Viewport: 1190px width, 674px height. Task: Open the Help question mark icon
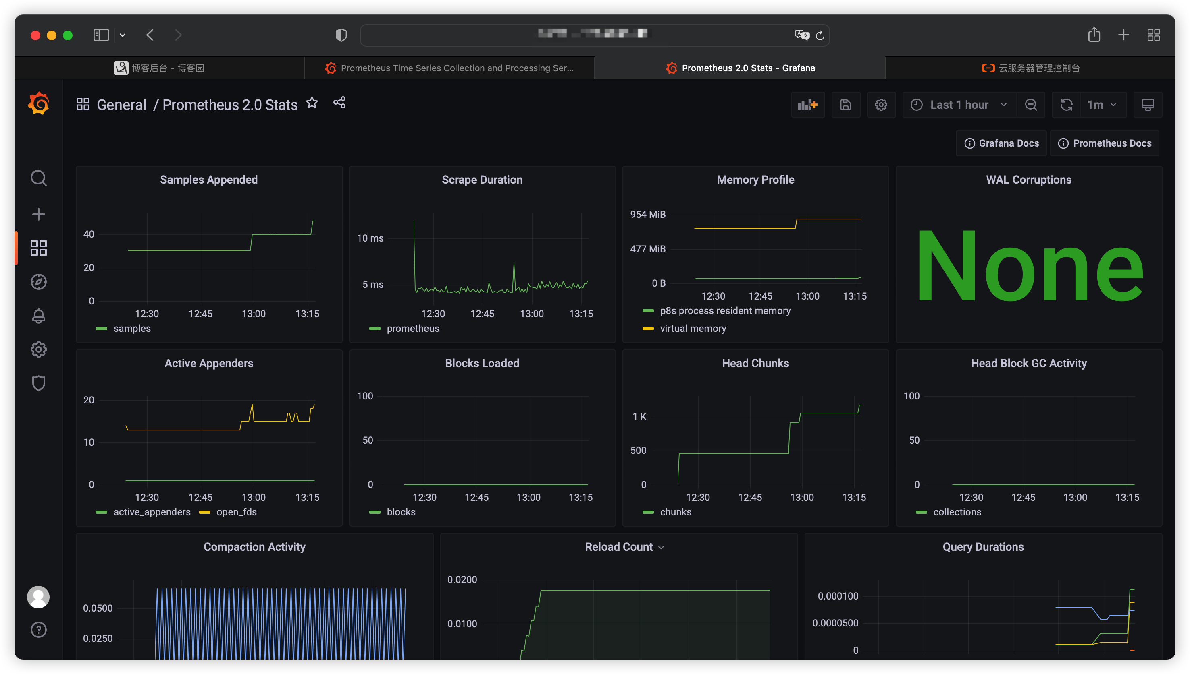[38, 630]
